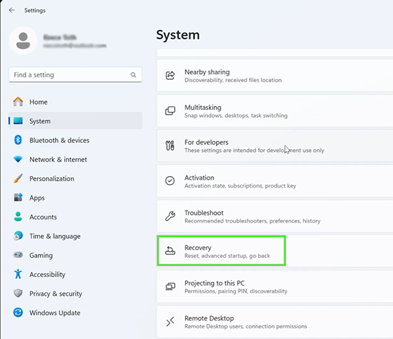
Task: Click the Accessibility figure icon
Action: coord(18,274)
